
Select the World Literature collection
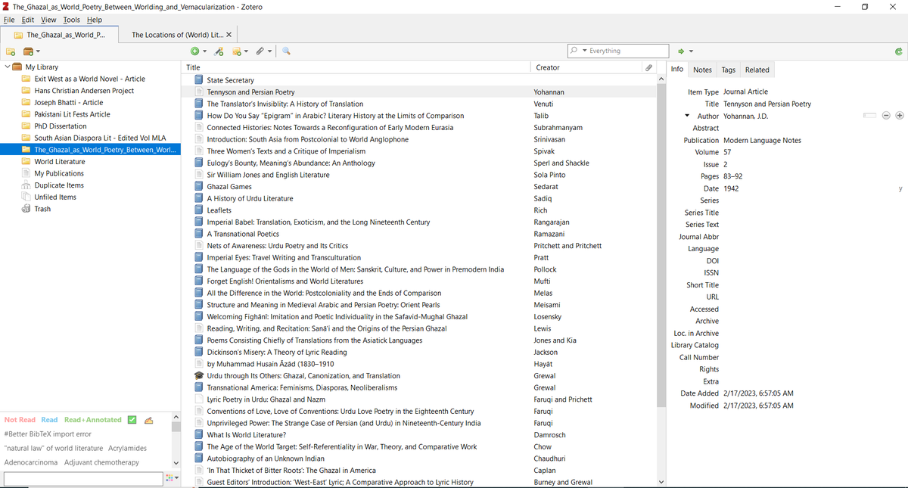coord(60,161)
